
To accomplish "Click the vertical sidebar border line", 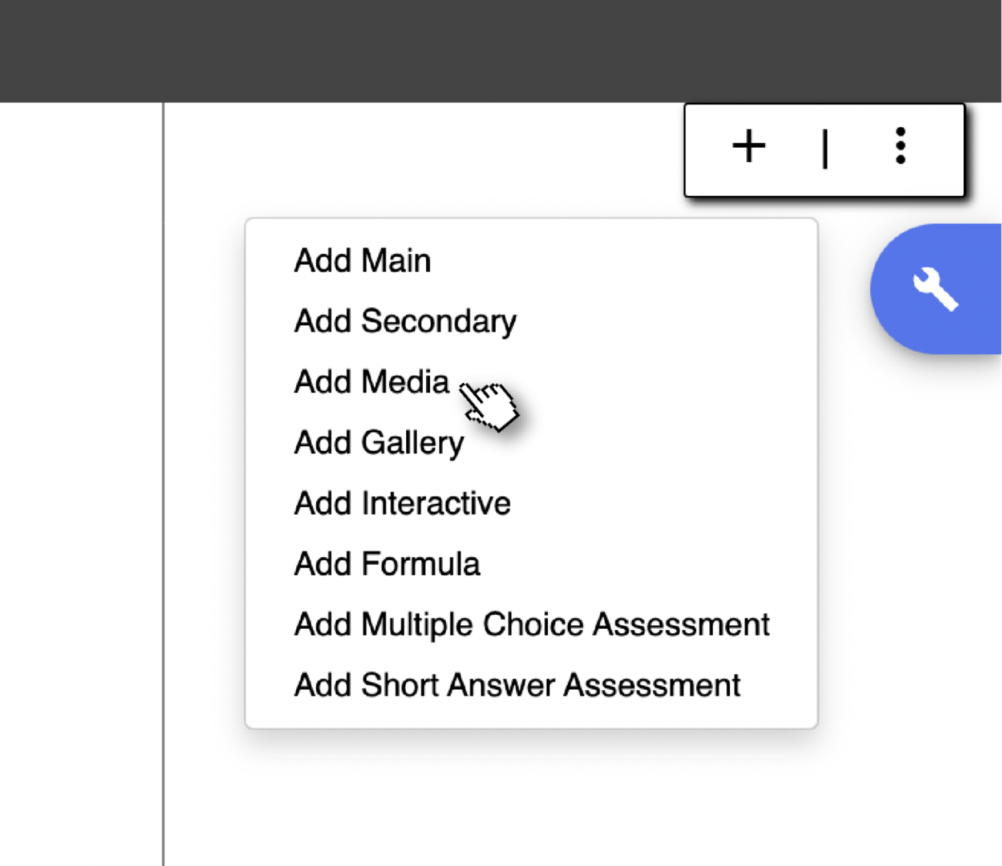I will click(163, 456).
